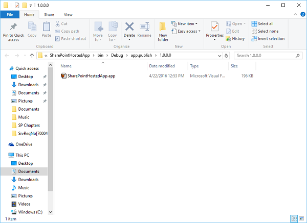This screenshot has width=307, height=223.
Task: Click bin in the address path
Action: [x=100, y=55]
